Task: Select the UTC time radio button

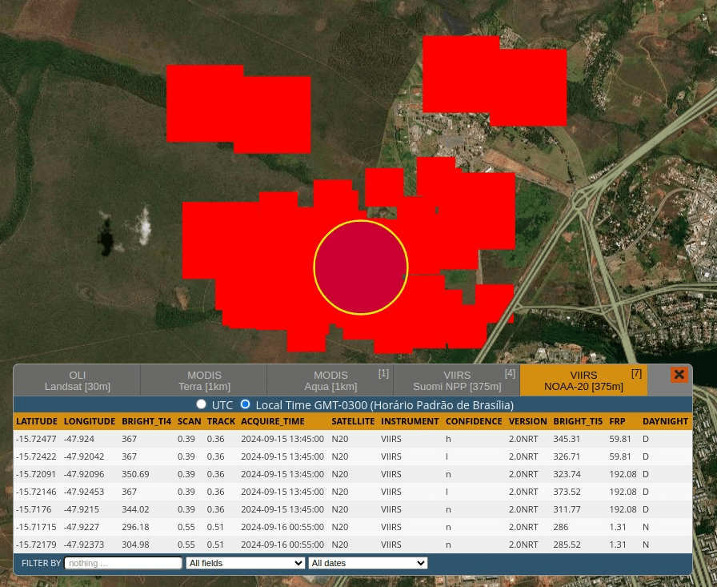Action: [202, 404]
